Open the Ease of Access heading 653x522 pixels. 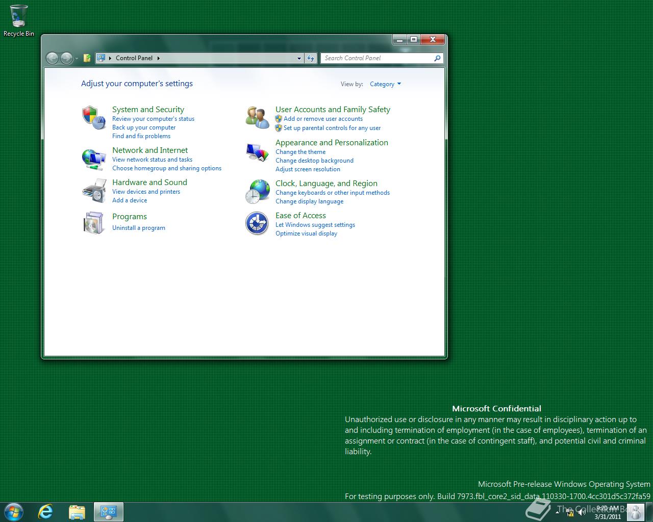click(x=300, y=216)
